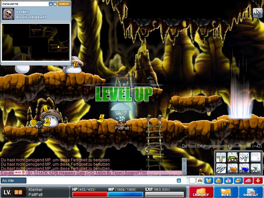Minimize the Minikarte with the blue minus button

pos(51,4)
